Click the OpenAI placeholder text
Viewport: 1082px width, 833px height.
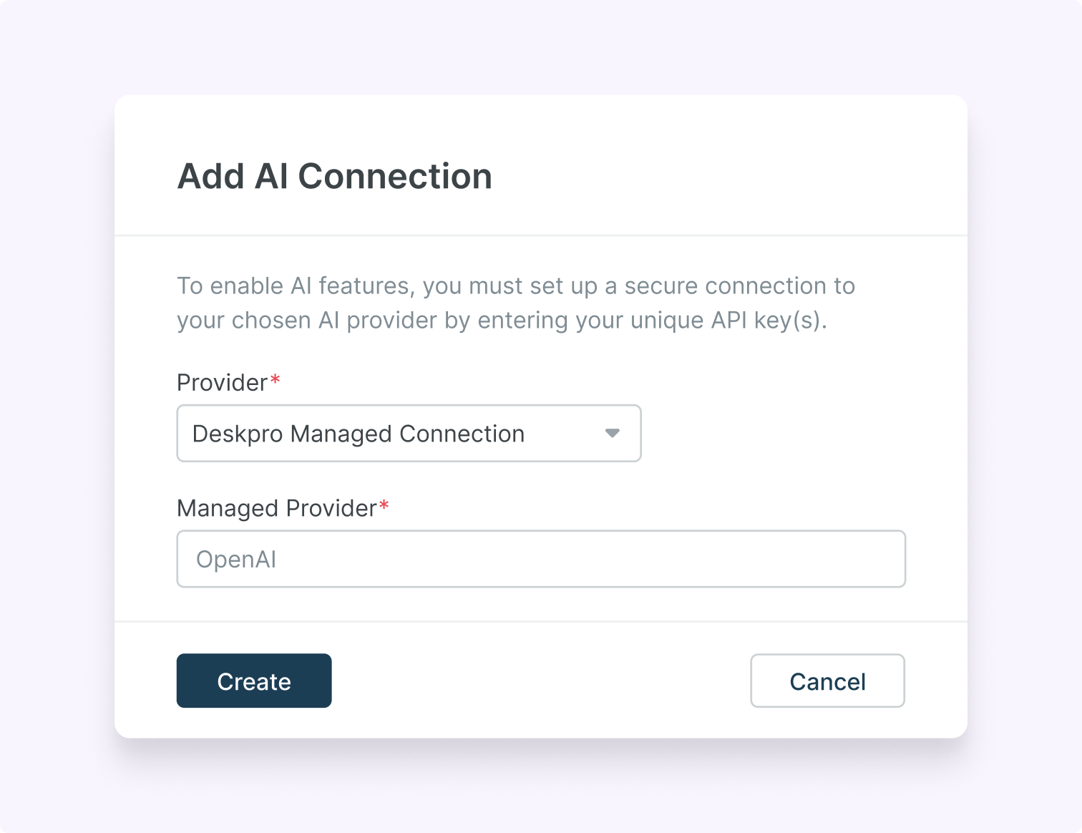[x=236, y=560]
